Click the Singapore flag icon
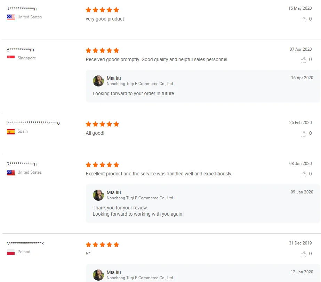The width and height of the screenshot is (321, 282). point(11,58)
